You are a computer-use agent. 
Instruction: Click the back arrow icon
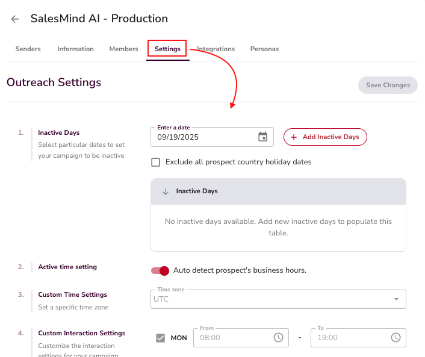pos(15,19)
